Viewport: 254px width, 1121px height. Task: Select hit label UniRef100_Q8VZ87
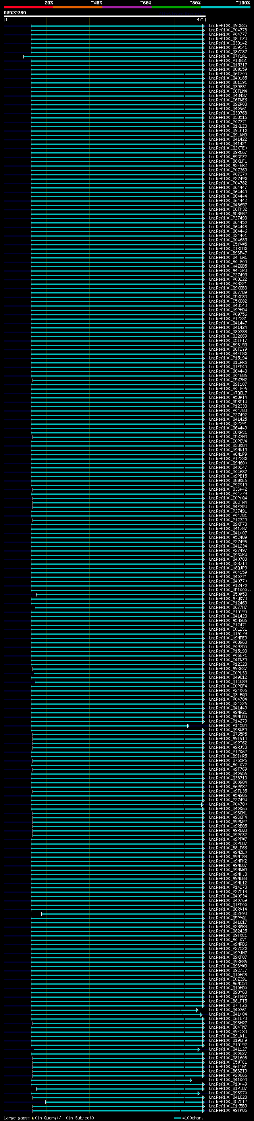tap(228, 52)
